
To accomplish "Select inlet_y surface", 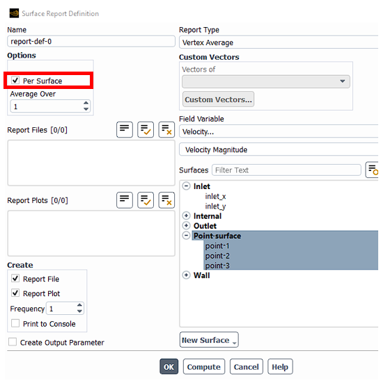I will coord(216,206).
